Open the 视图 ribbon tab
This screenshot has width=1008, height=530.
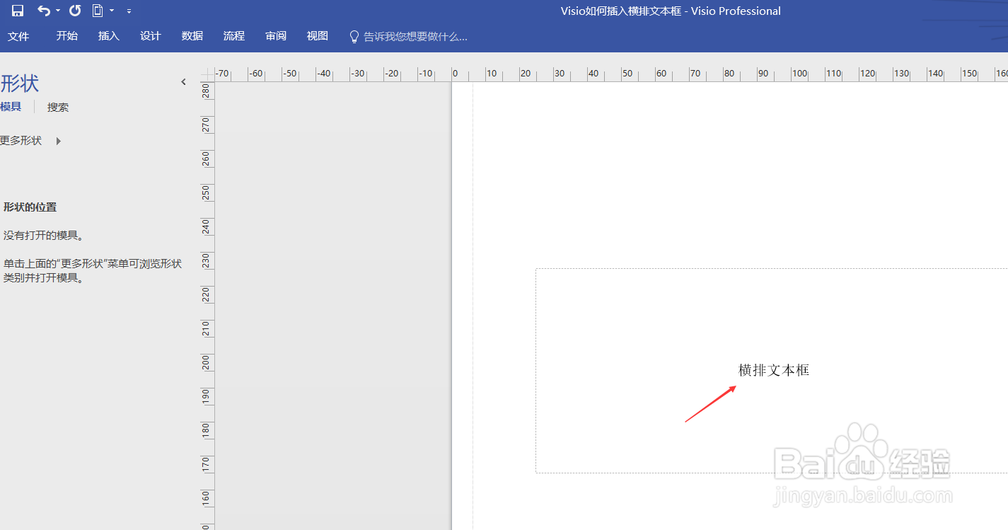click(x=318, y=36)
